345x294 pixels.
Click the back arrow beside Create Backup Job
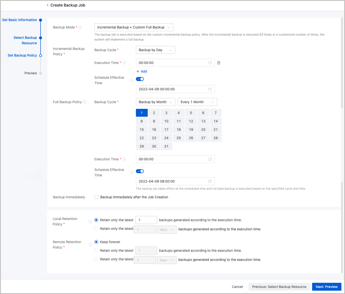pos(47,5)
